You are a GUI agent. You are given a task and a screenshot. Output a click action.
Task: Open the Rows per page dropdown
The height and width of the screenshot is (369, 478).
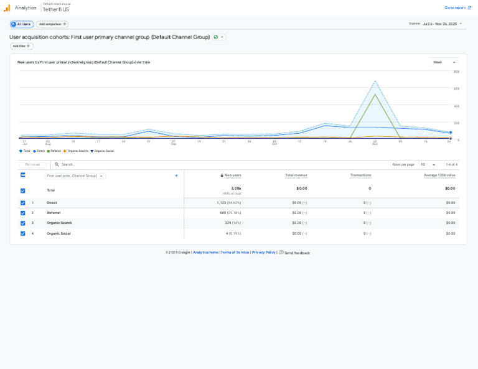[428, 164]
